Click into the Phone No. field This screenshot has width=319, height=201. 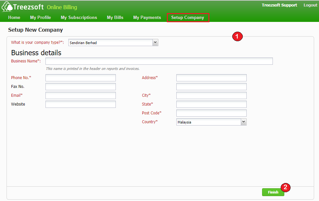(x=80, y=78)
